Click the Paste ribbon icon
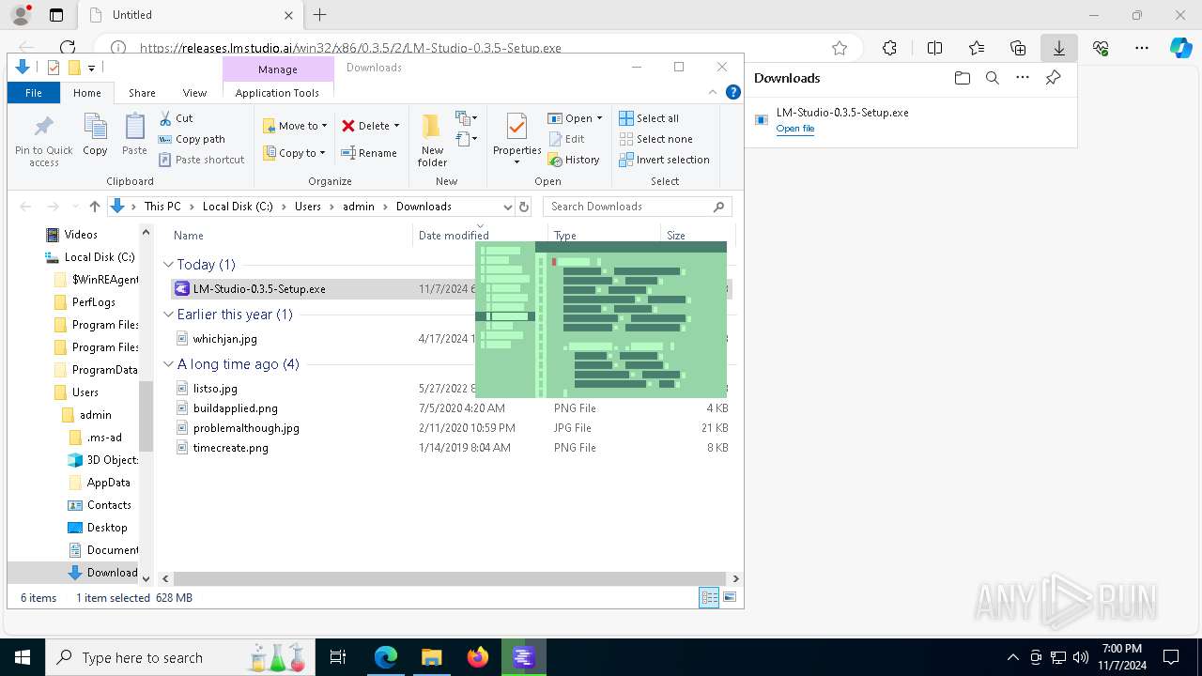This screenshot has height=676, width=1202. coord(134,134)
